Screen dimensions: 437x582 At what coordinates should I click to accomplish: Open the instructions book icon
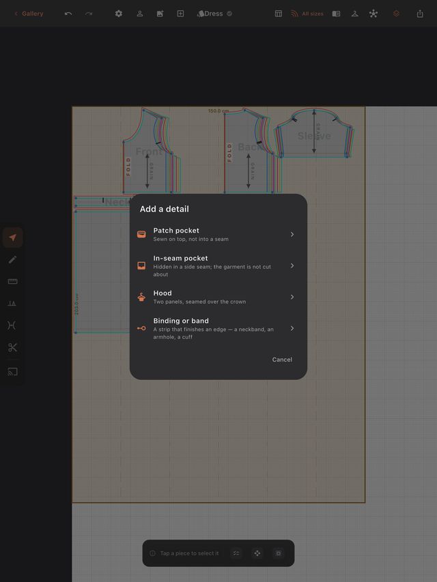tap(336, 14)
